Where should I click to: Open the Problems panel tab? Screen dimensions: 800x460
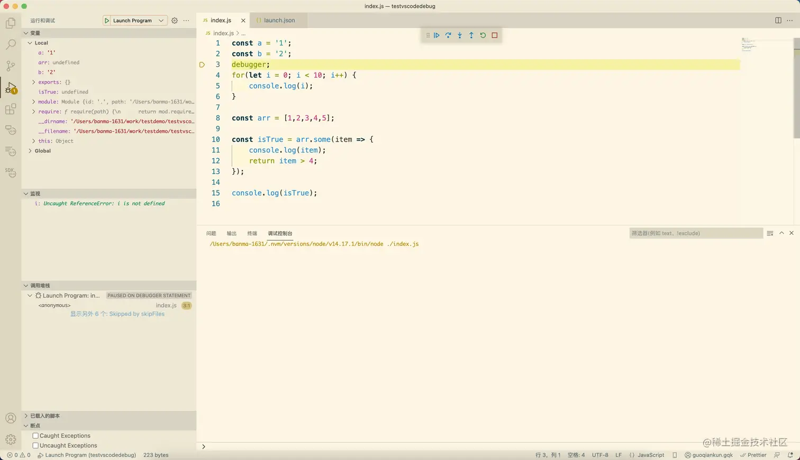click(x=211, y=233)
